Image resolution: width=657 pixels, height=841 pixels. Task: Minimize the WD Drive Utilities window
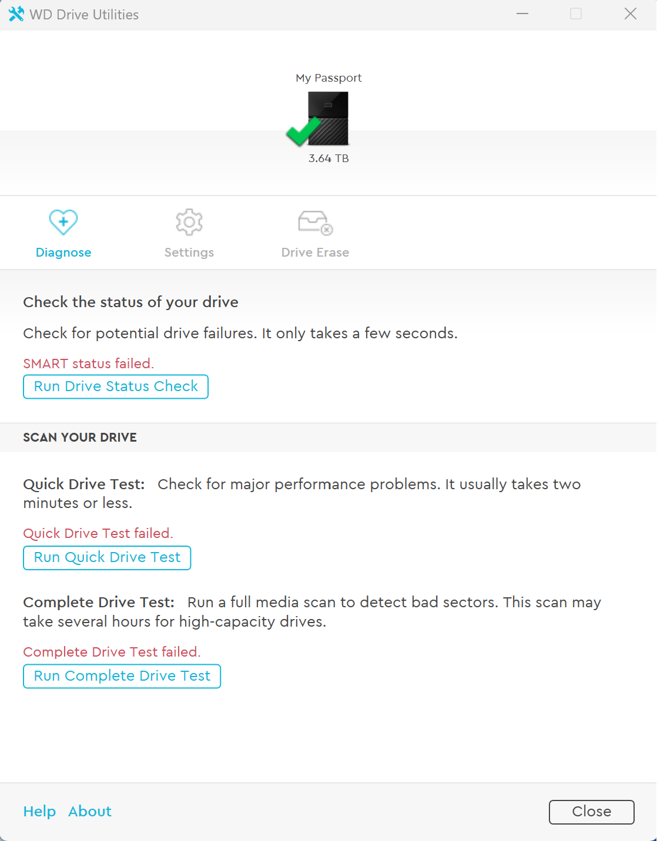tap(522, 14)
